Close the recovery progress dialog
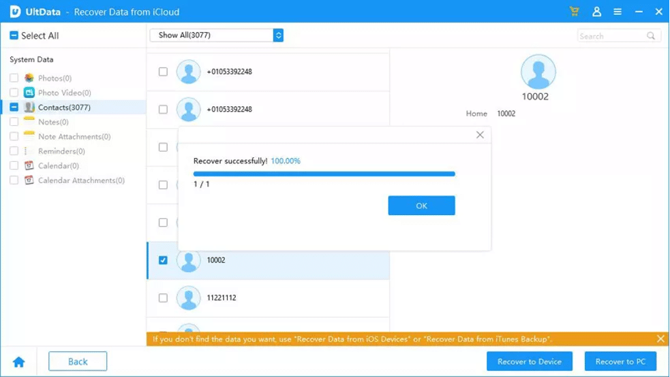 [480, 135]
